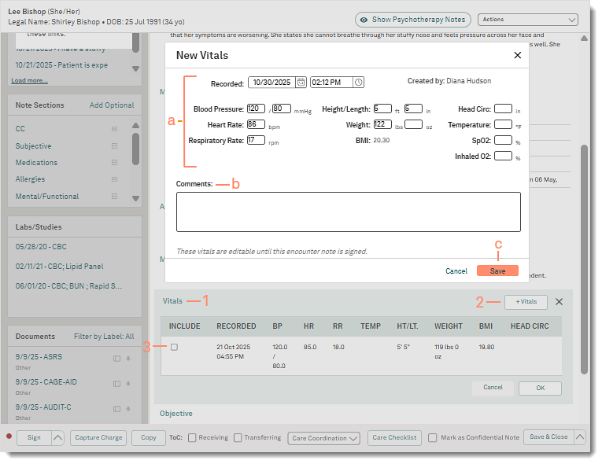Save the new vitals
Image resolution: width=602 pixels, height=464 pixels.
(x=497, y=271)
